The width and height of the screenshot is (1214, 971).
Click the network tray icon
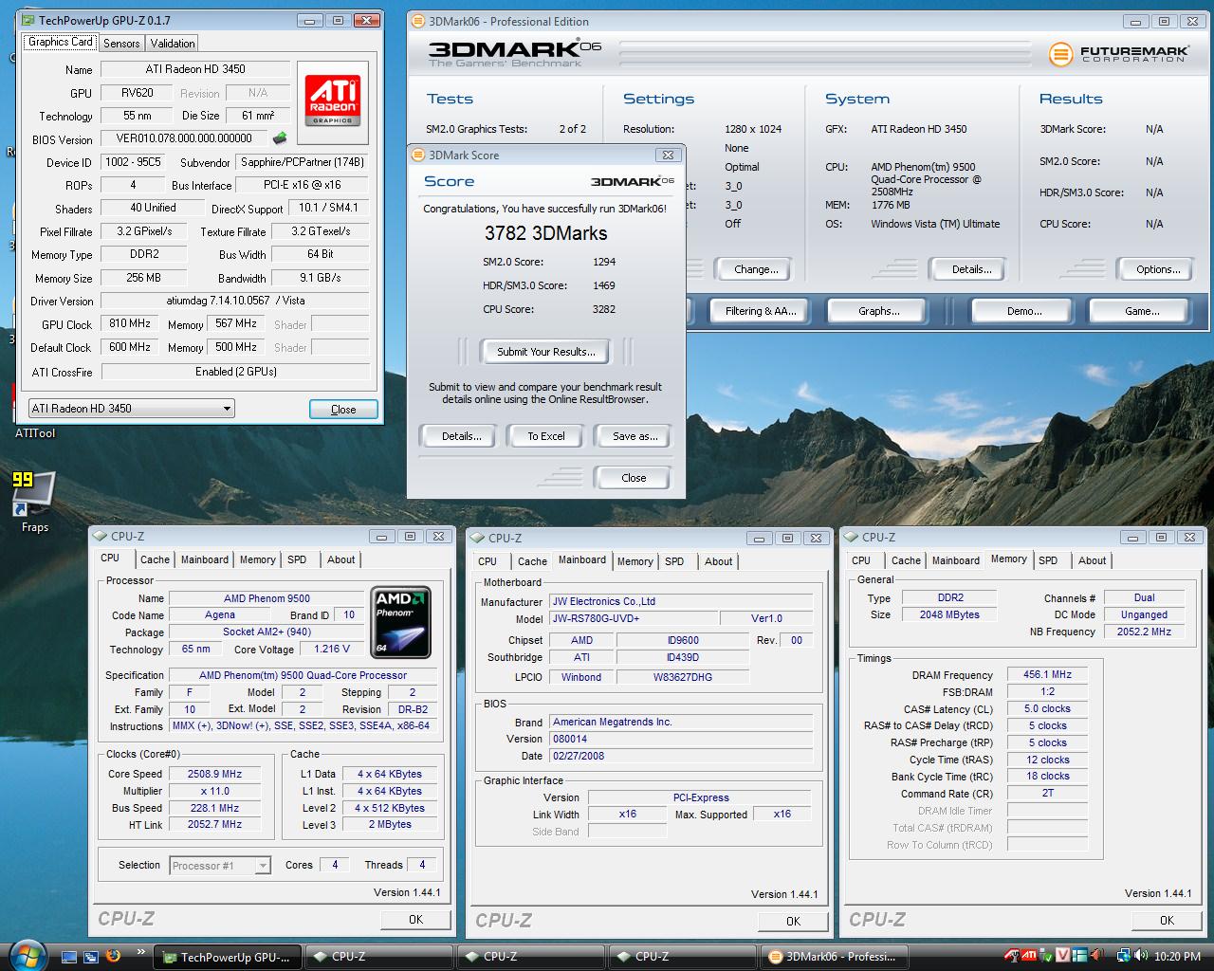pos(1123,956)
